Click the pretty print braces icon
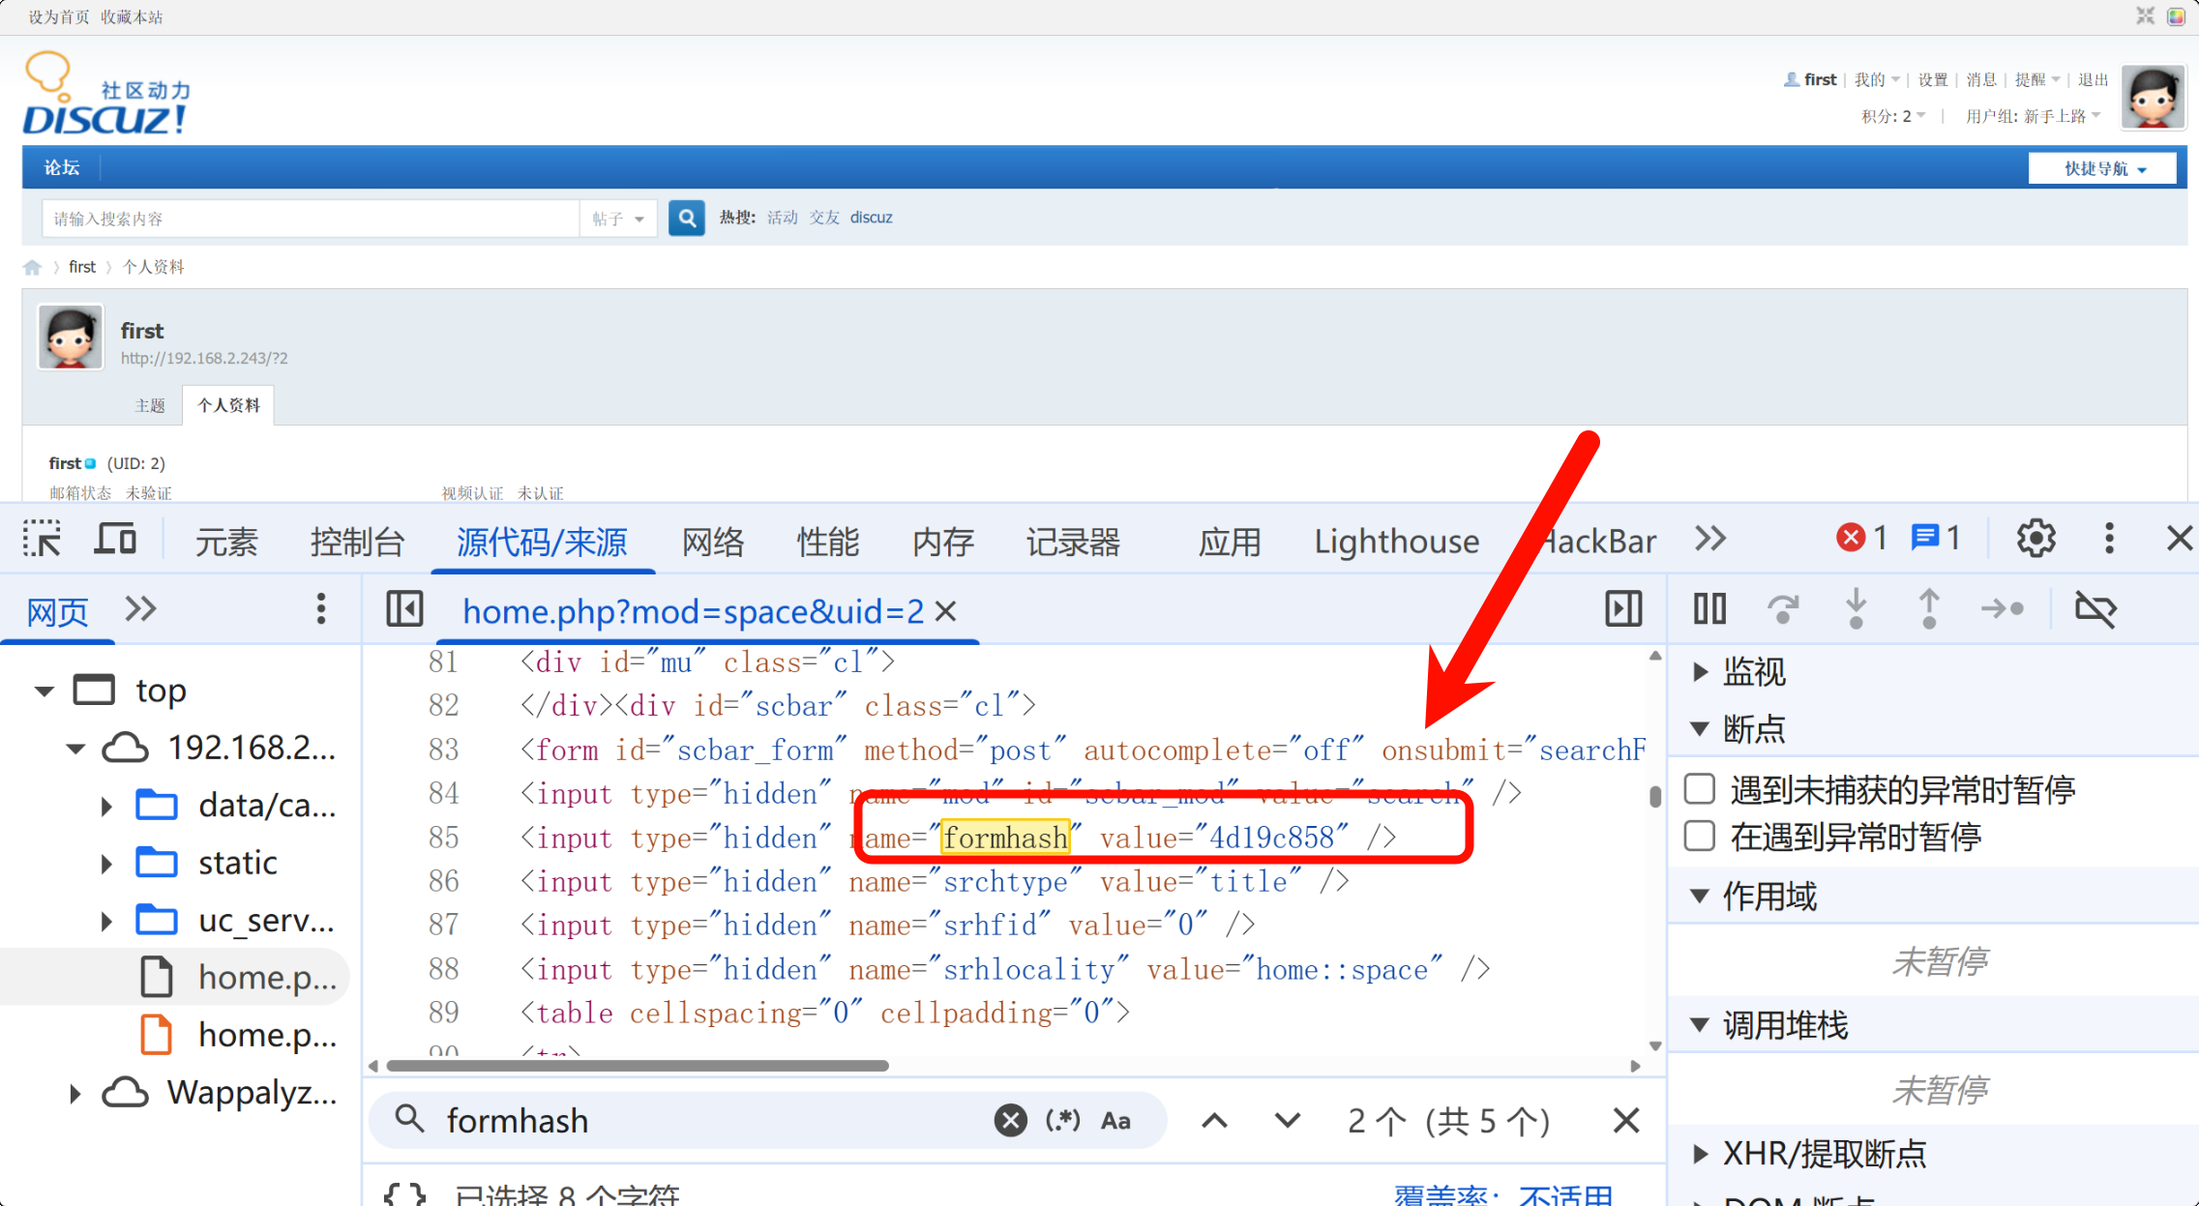This screenshot has width=2199, height=1206. 404,1195
